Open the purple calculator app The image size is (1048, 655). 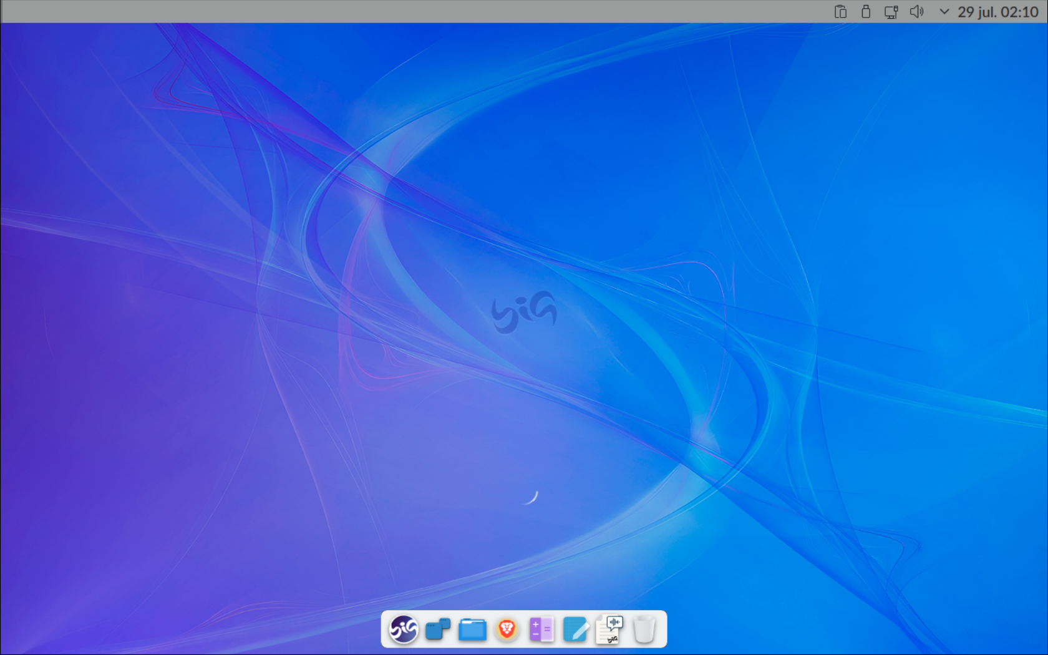click(x=541, y=629)
